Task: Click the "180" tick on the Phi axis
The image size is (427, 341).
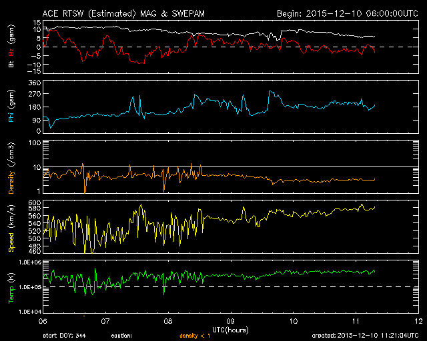Action: [x=35, y=107]
